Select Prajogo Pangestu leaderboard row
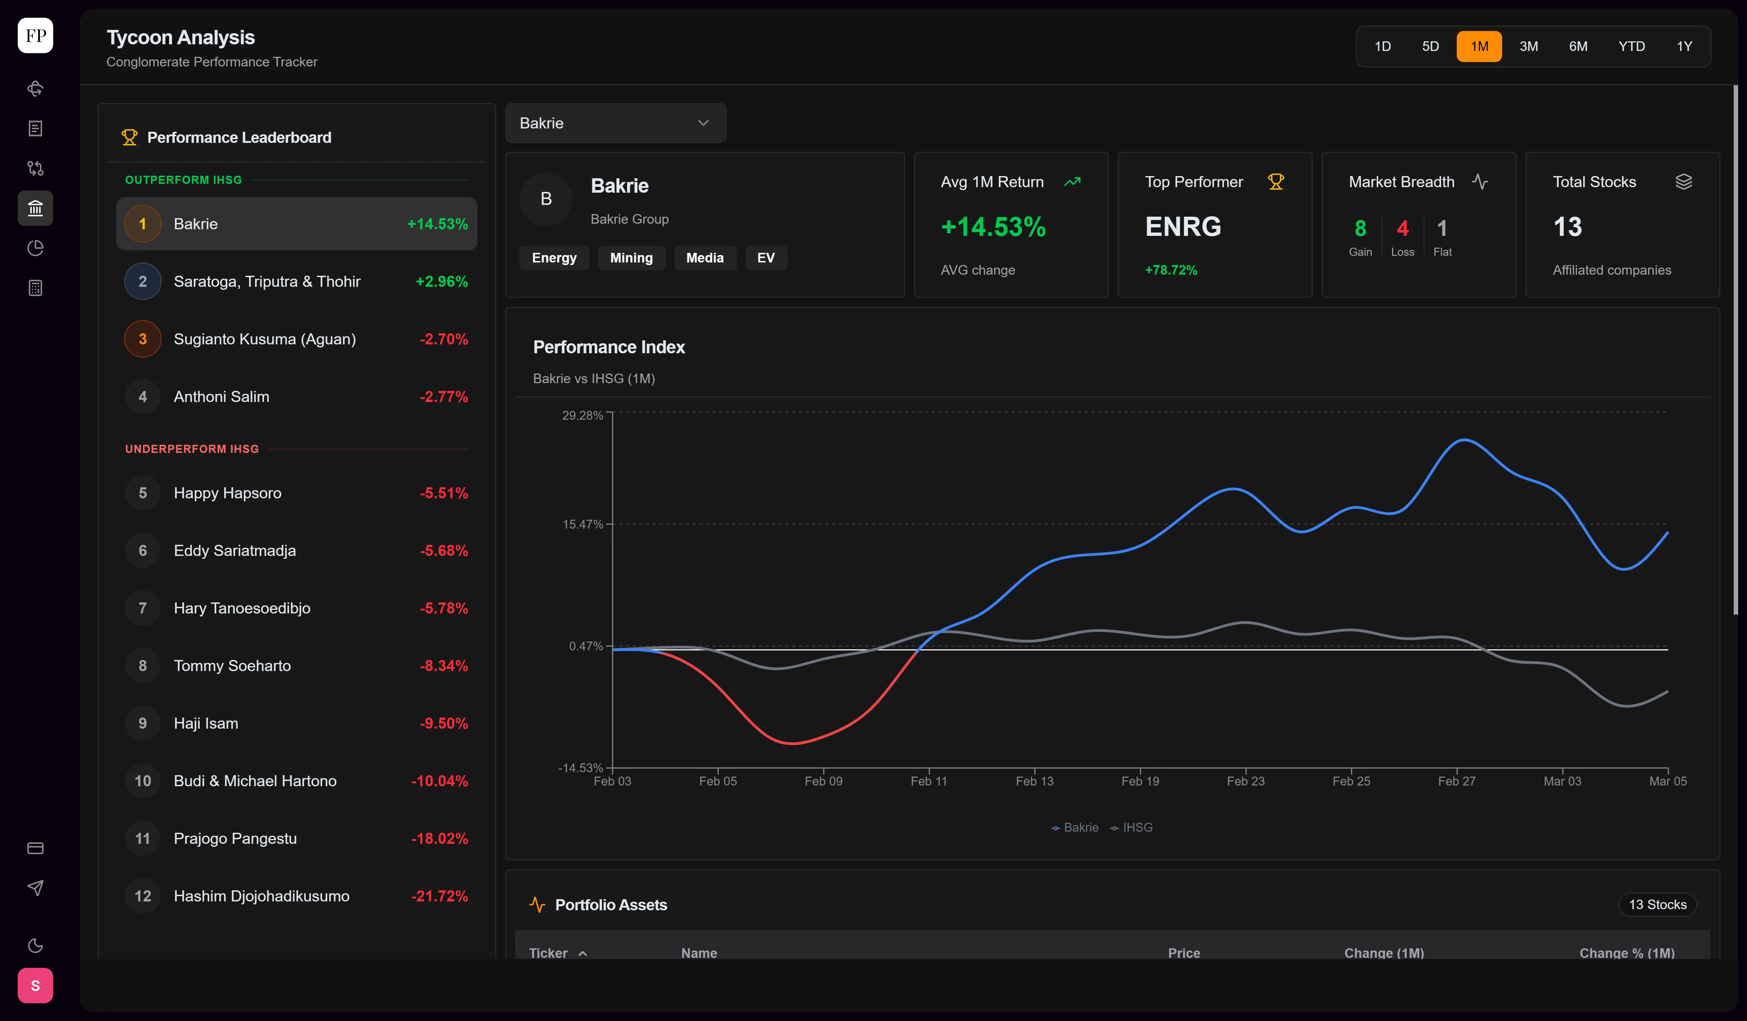This screenshot has height=1021, width=1747. [x=297, y=838]
